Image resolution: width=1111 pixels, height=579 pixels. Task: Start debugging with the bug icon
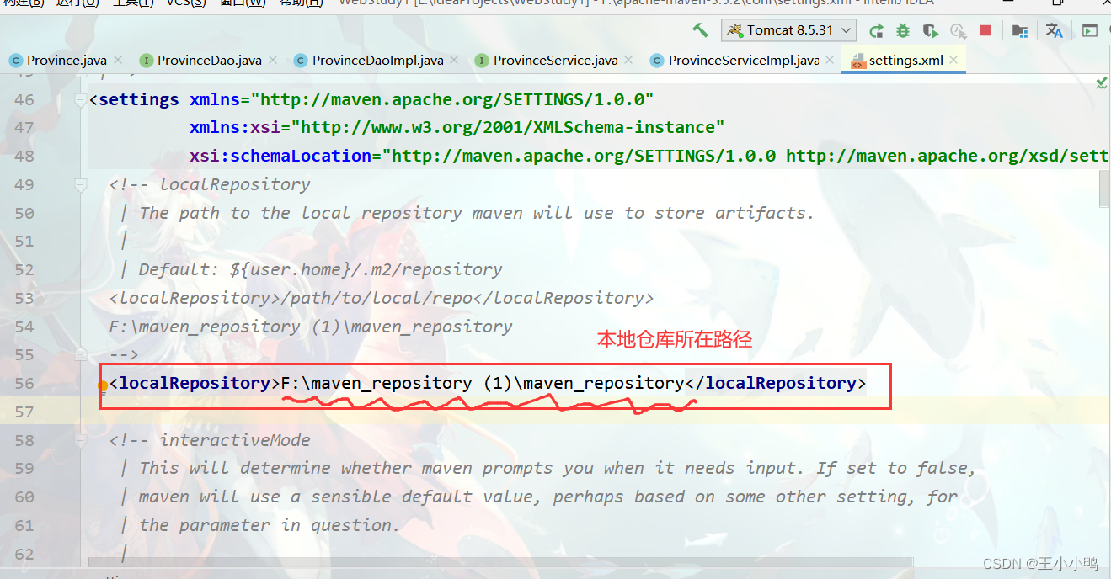click(903, 31)
